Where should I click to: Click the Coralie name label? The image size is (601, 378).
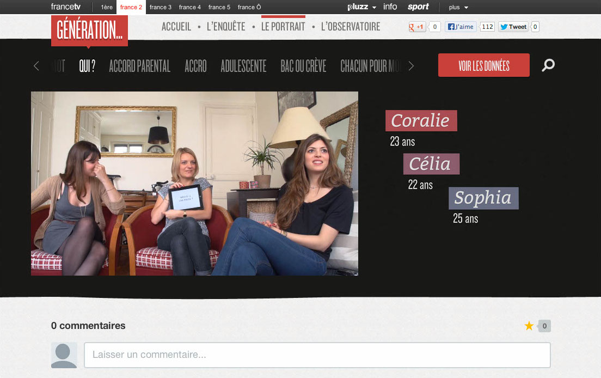(x=421, y=121)
